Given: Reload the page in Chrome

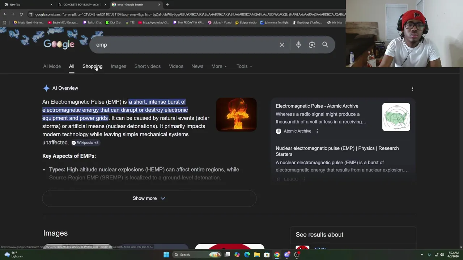Looking at the screenshot, I should tap(21, 14).
